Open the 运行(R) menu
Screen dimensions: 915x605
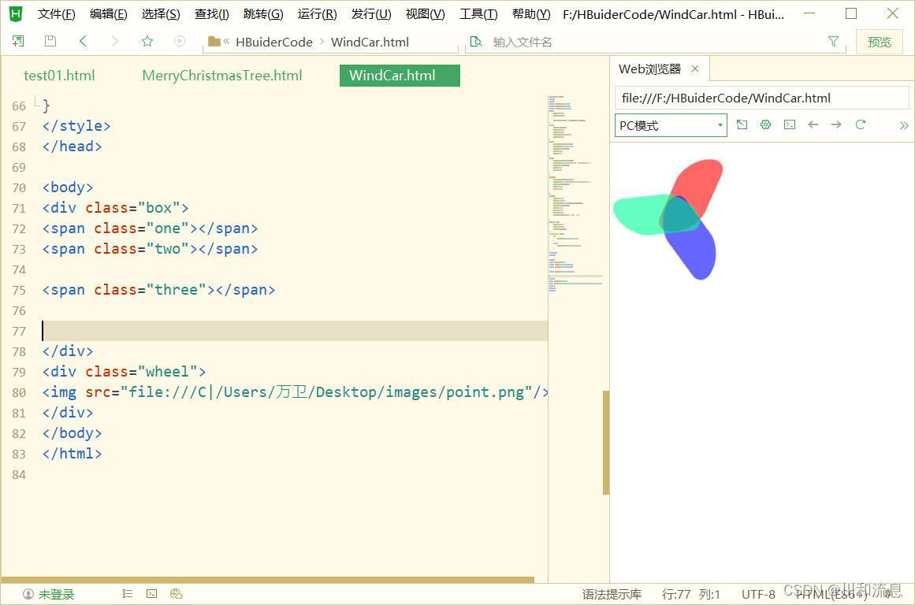coord(318,14)
